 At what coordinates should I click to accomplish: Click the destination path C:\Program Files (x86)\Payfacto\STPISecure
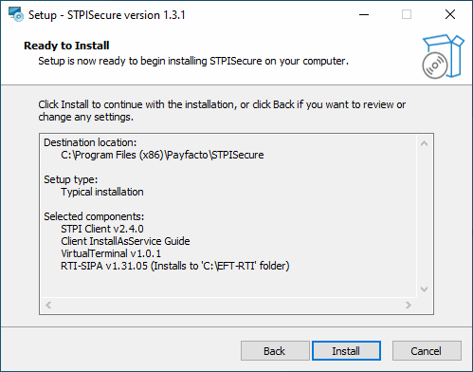click(x=162, y=155)
